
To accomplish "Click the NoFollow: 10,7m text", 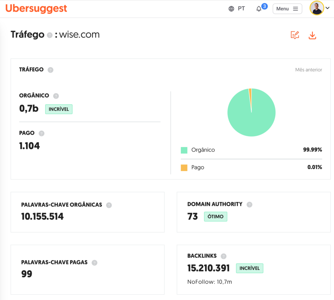I will [x=210, y=282].
